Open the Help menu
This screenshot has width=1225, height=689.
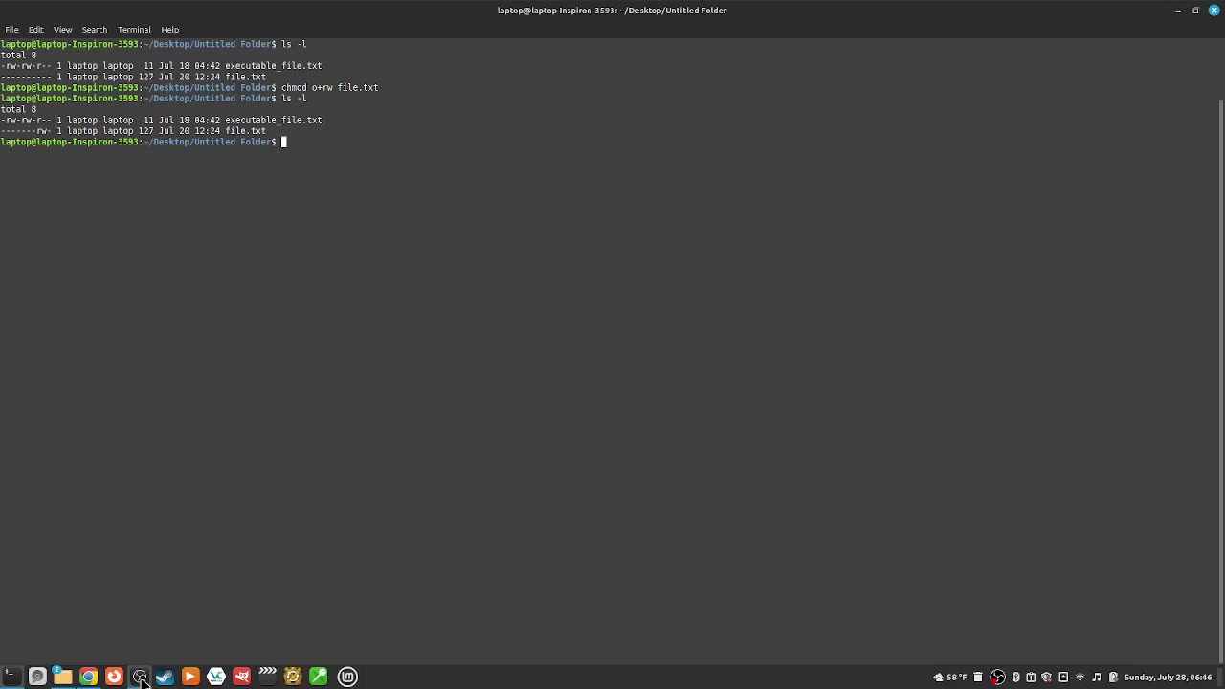pyautogui.click(x=169, y=30)
